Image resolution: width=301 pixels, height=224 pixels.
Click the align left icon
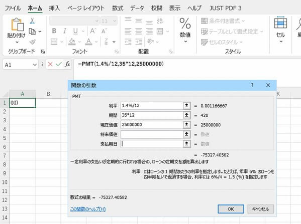point(128,31)
